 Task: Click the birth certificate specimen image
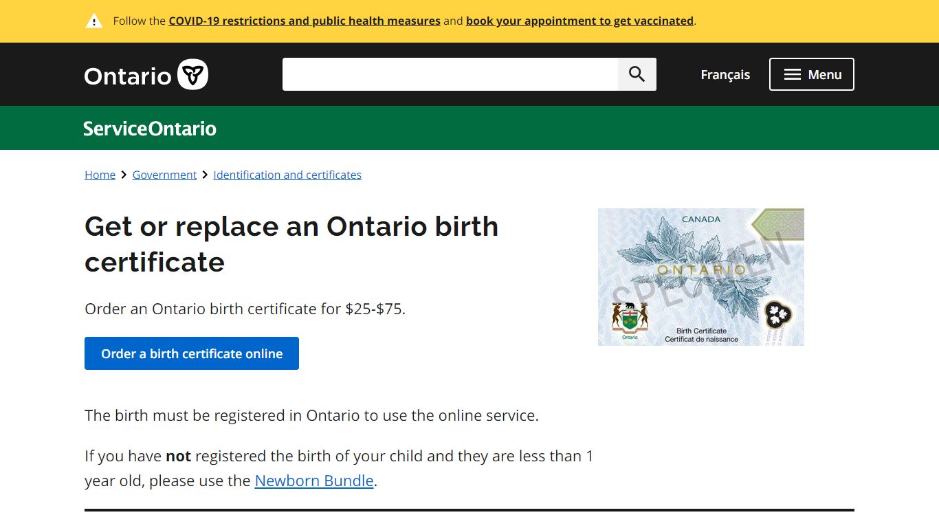point(701,277)
